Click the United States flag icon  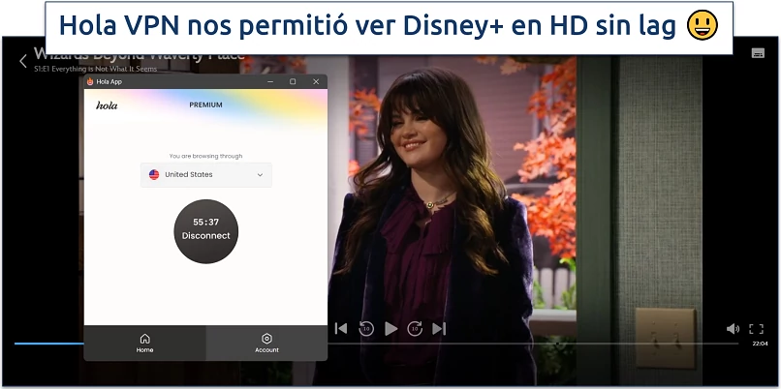(x=154, y=174)
